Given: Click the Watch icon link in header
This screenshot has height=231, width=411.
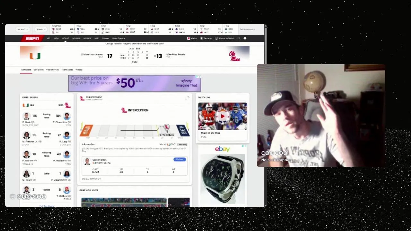Looking at the screenshot, I should [x=192, y=38].
